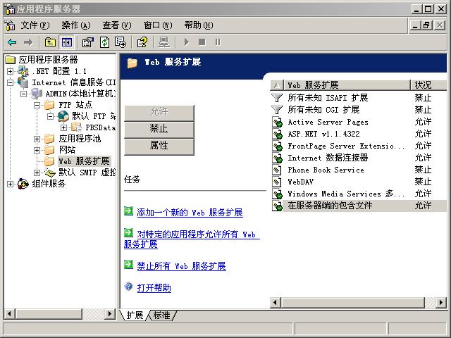Expand the .NET 配置 1.1 node
Screen dimensions: 451x338
tap(10, 71)
